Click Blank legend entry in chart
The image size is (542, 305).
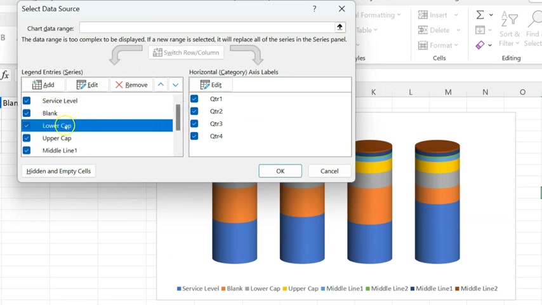pyautogui.click(x=232, y=288)
